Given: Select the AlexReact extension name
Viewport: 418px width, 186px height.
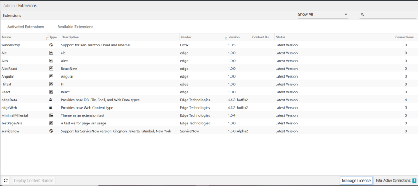Looking at the screenshot, I should point(9,69).
